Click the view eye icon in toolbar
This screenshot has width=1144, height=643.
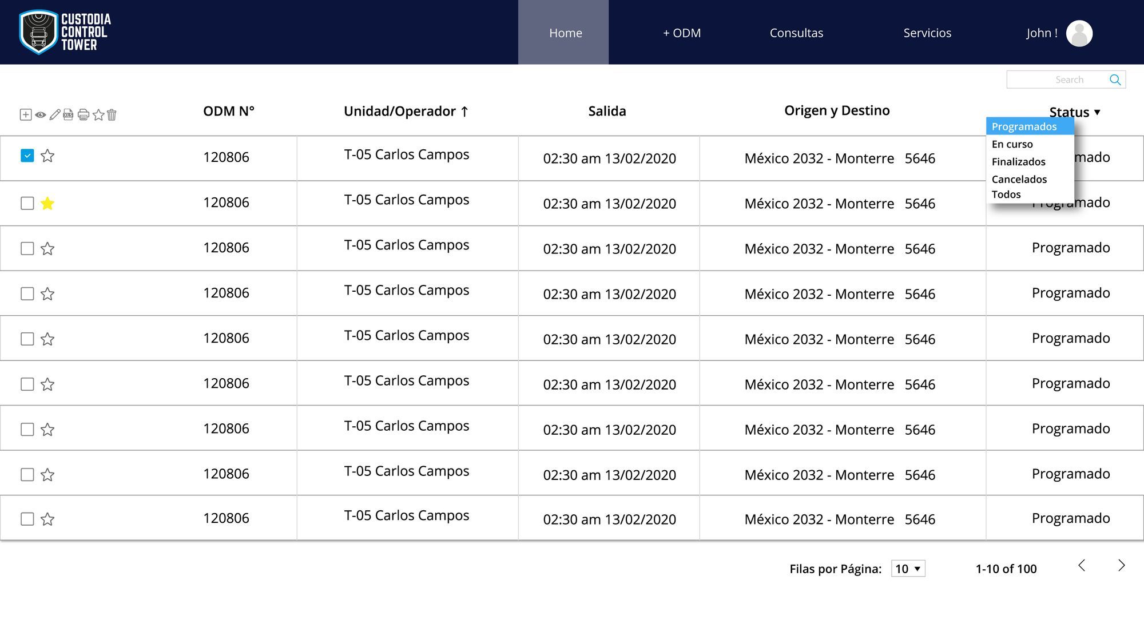pyautogui.click(x=41, y=115)
